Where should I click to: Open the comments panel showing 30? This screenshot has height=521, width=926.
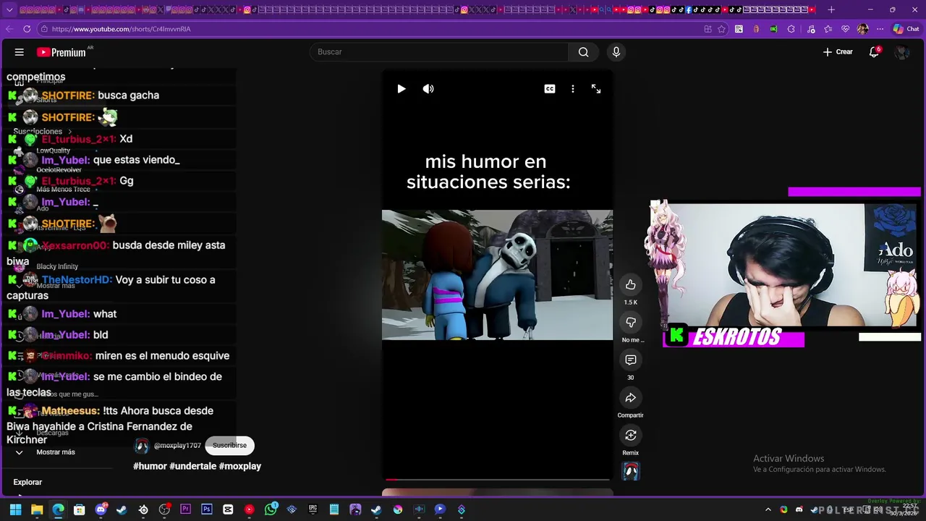coord(631,360)
